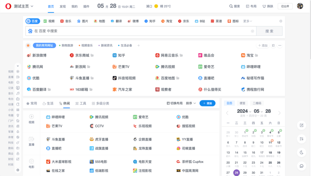Select calendar date 15
This screenshot has width=311, height=176.
[245, 153]
